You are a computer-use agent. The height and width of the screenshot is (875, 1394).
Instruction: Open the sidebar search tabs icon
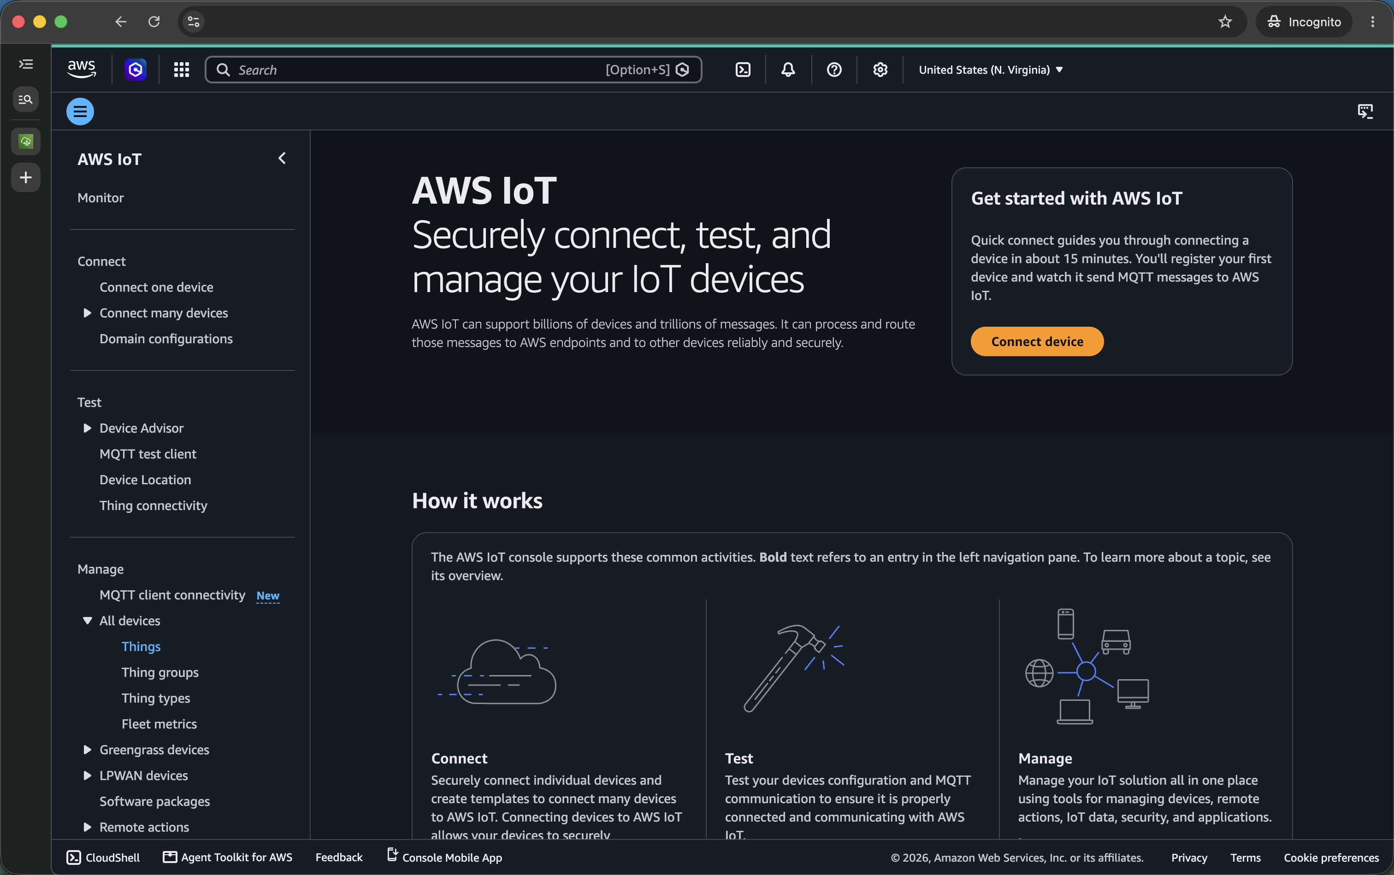pos(25,100)
